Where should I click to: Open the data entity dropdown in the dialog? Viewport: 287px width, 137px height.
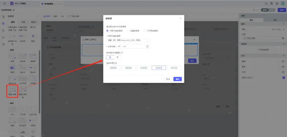tap(128, 40)
